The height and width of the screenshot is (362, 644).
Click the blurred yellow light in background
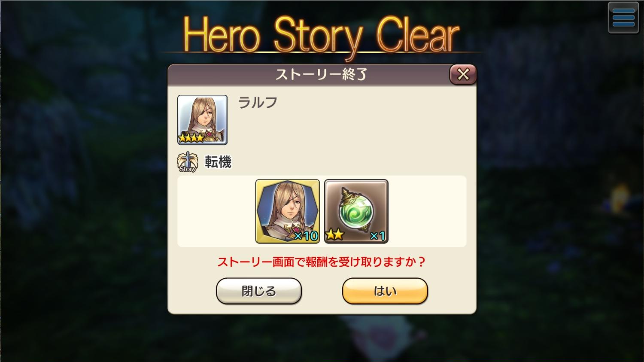tap(620, 198)
